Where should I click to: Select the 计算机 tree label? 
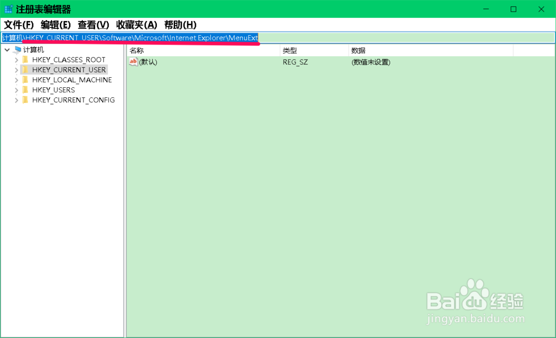coord(34,49)
